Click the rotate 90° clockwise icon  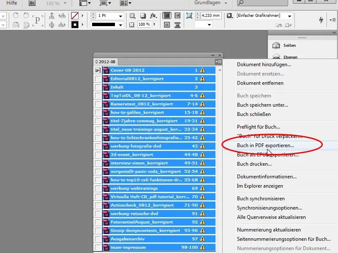coord(16,15)
